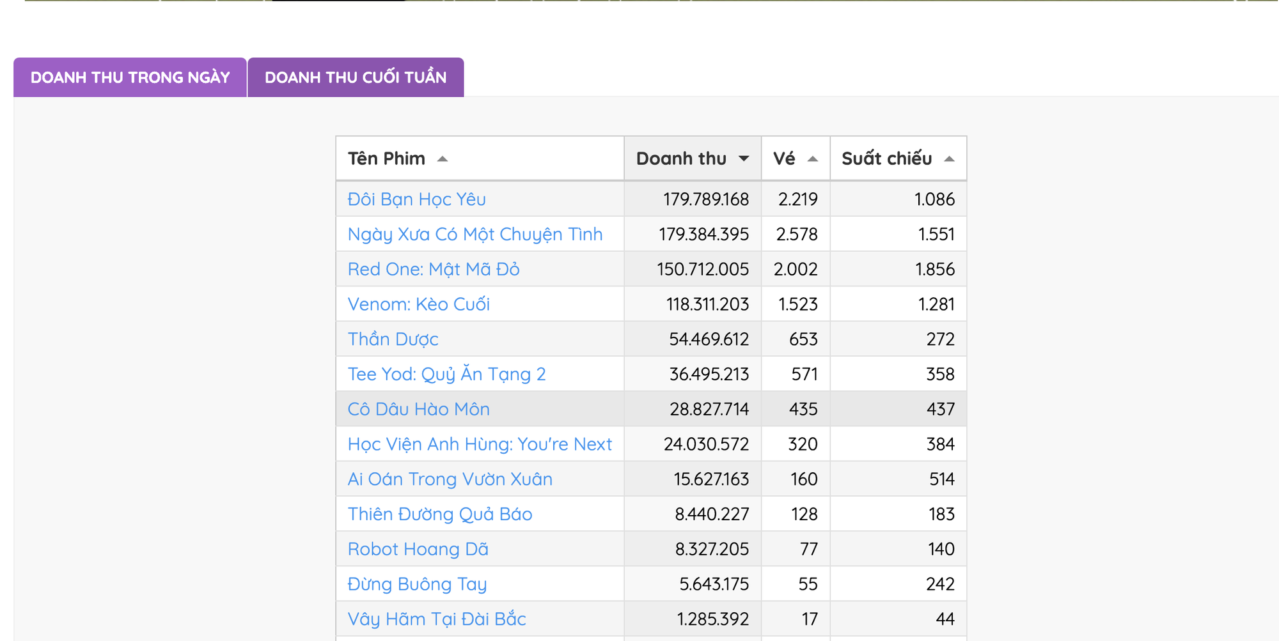Click the Doanh thu column header

click(693, 158)
